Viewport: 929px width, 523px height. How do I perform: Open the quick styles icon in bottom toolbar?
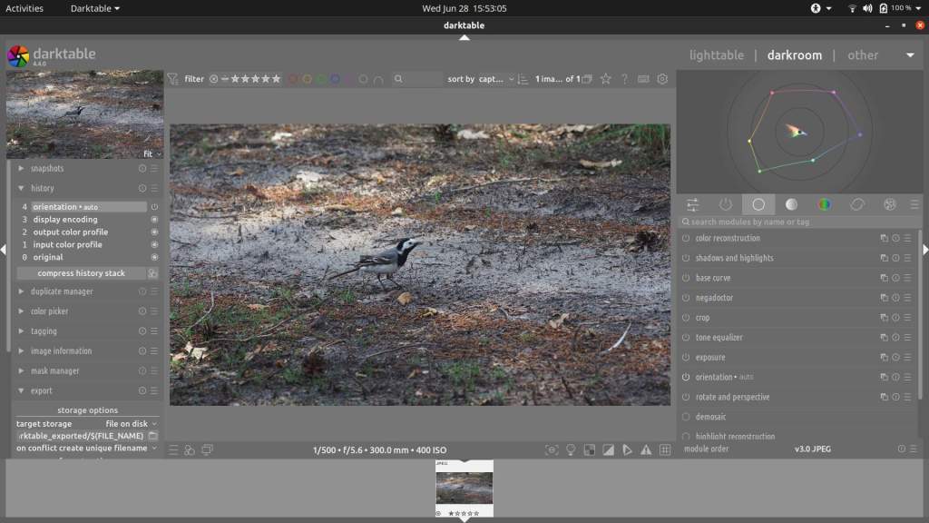190,450
